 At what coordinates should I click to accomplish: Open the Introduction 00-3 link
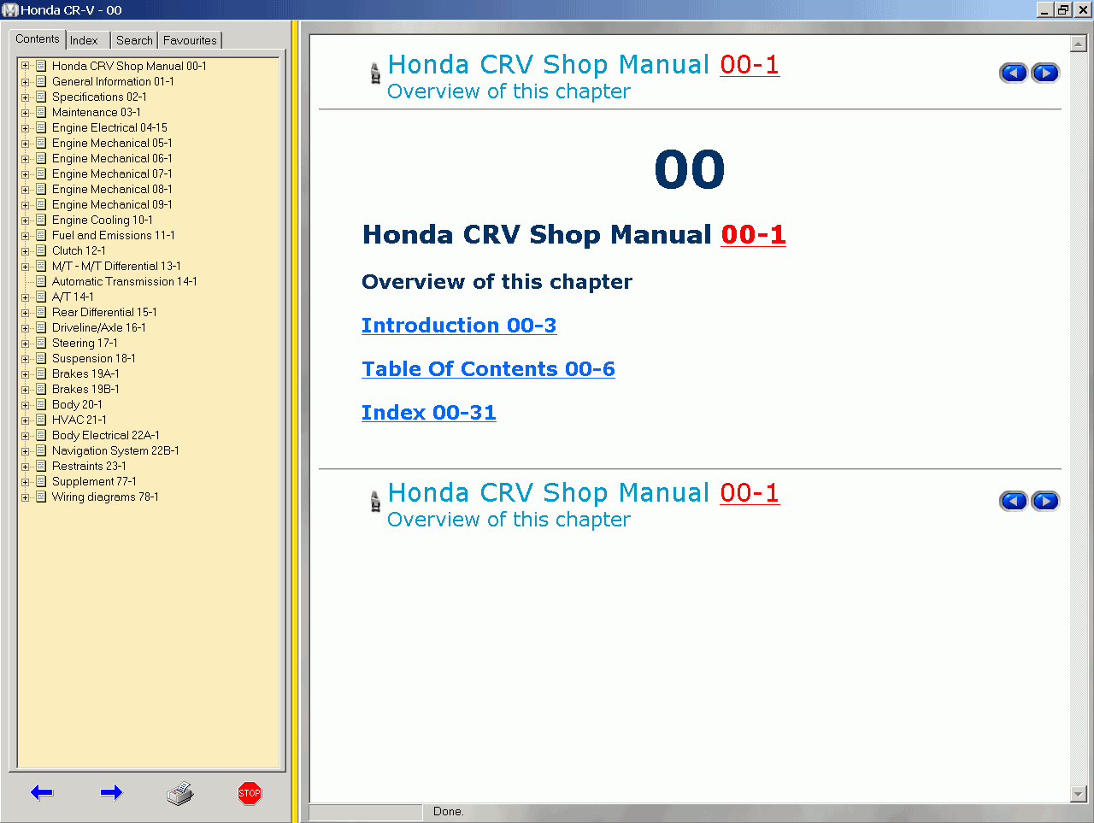459,326
